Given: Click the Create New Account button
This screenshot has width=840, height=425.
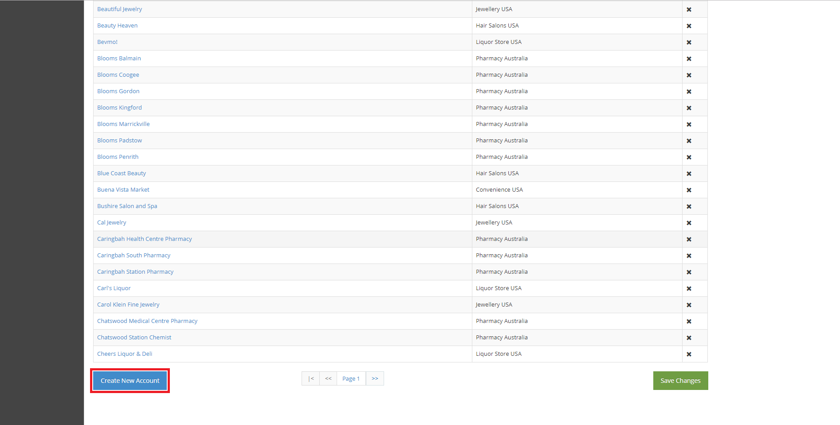Looking at the screenshot, I should pos(130,381).
